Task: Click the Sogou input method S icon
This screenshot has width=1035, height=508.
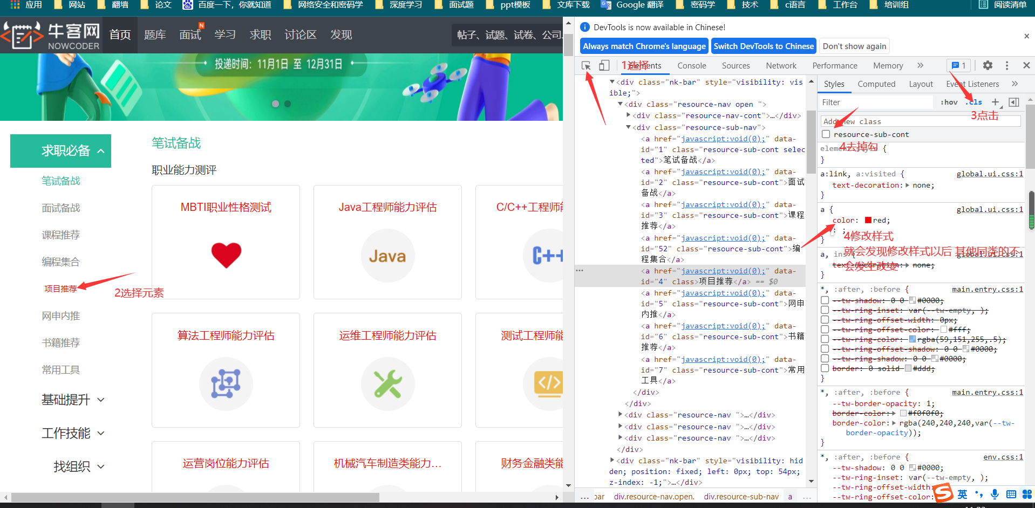Action: 943,493
